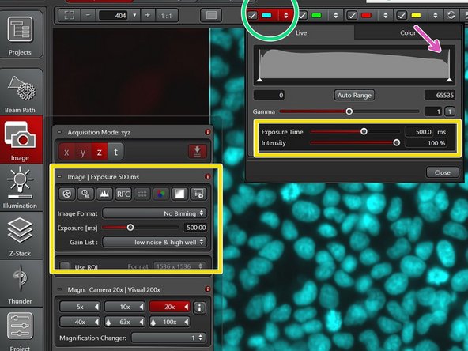Close the channel settings popup with Close button

[443, 172]
